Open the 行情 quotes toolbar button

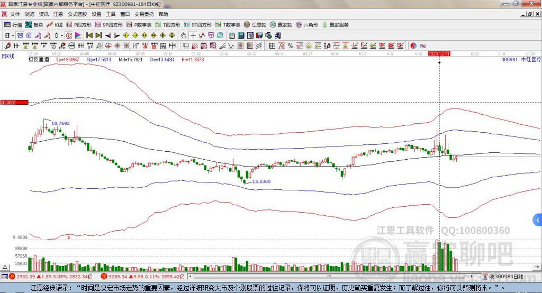[13, 25]
